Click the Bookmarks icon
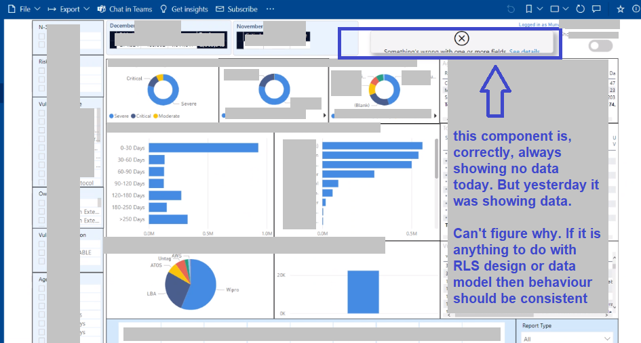641x343 pixels. point(528,9)
